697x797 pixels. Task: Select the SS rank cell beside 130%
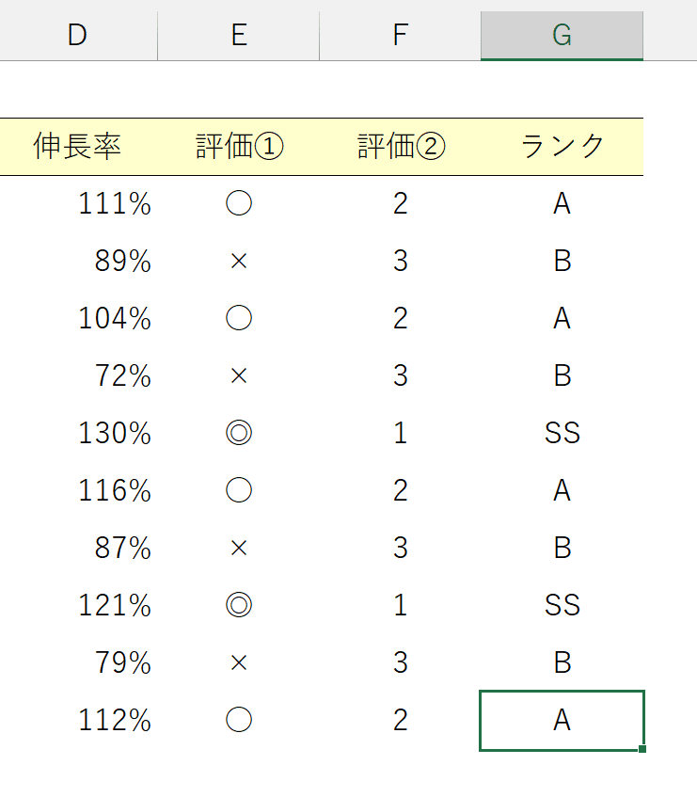tap(562, 433)
